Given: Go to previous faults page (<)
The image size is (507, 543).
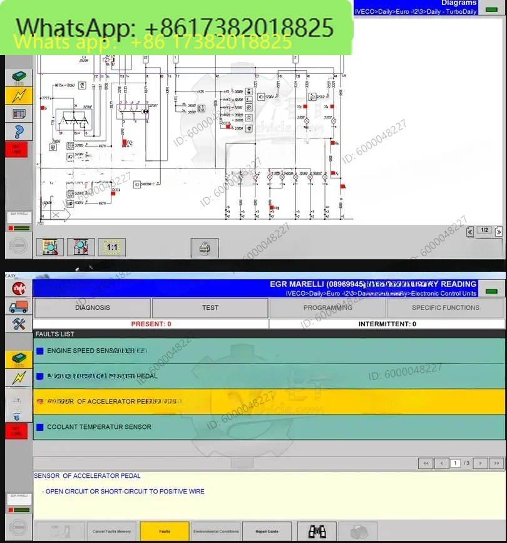Looking at the screenshot, I should (442, 463).
